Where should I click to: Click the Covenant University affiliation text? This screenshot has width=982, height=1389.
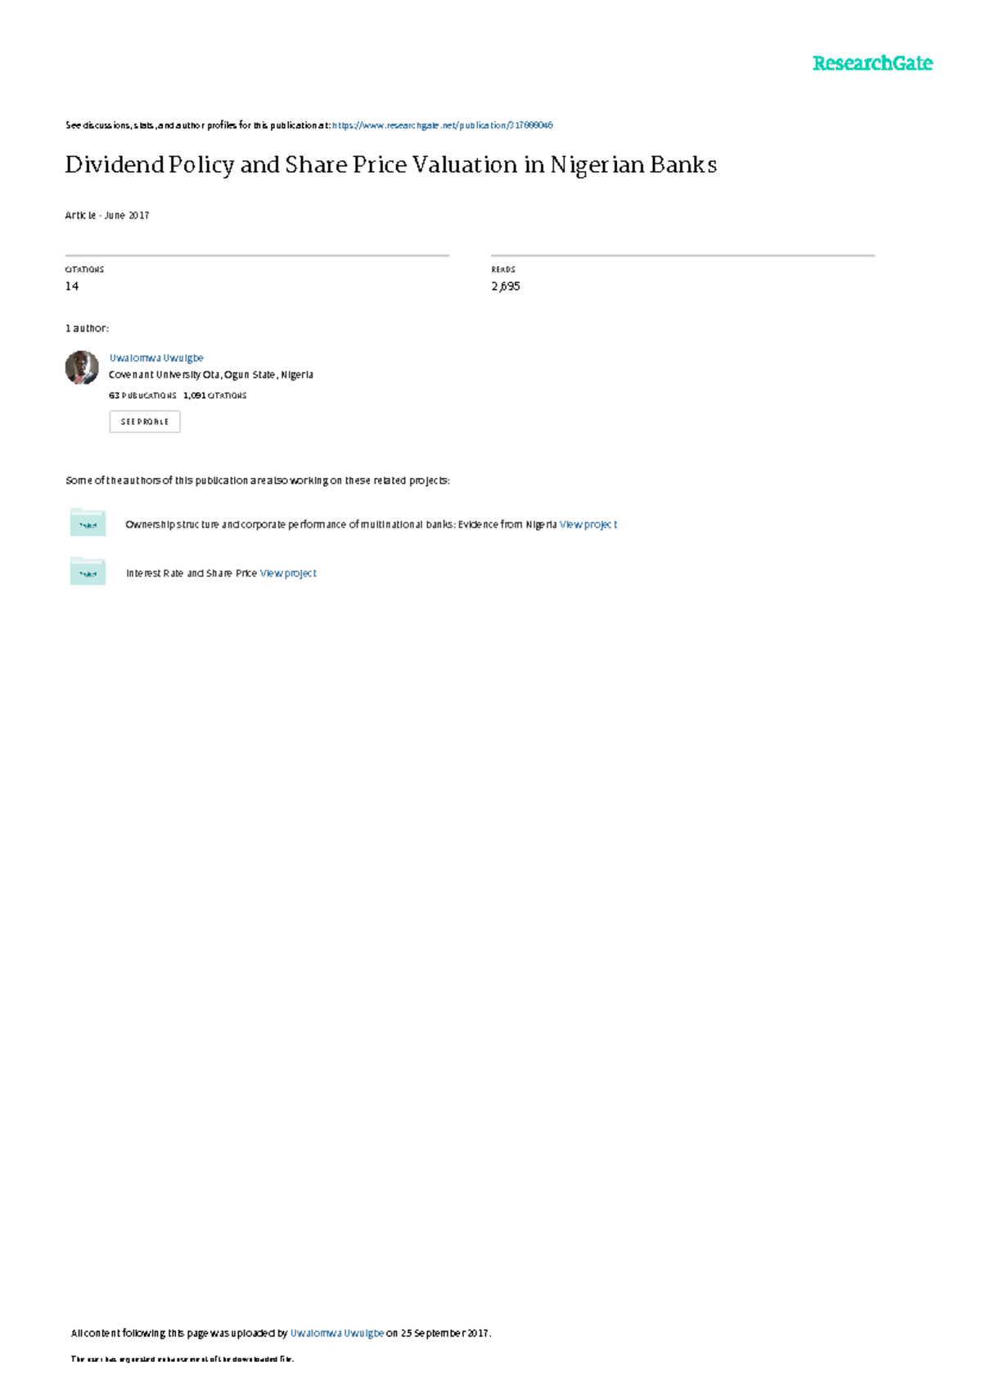[x=211, y=375]
